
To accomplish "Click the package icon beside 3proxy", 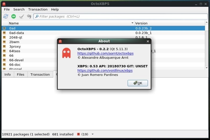I will [x=4, y=46].
